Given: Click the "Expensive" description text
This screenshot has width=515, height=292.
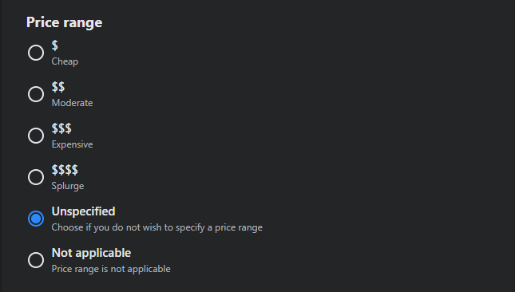Looking at the screenshot, I should click(x=72, y=144).
